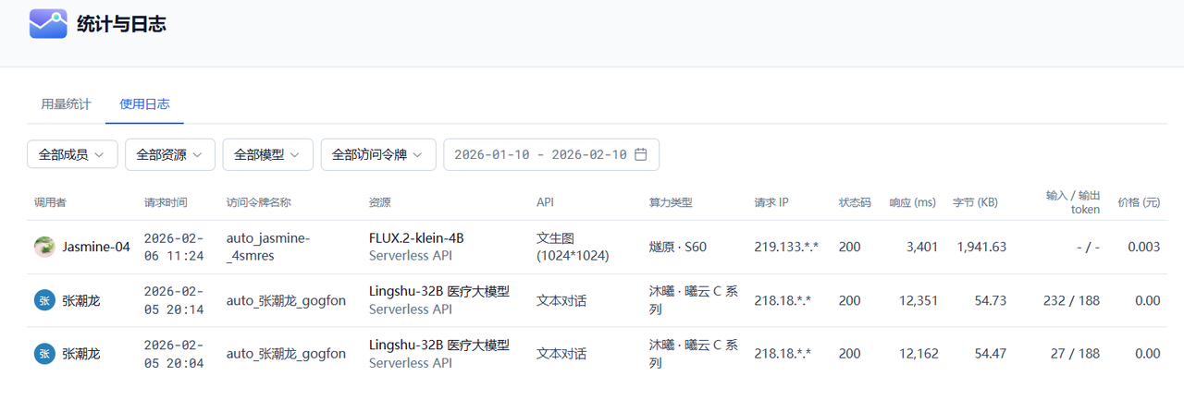Viewport: 1184px width, 400px height.
Task: Click the calendar icon in date range field
Action: pos(640,154)
